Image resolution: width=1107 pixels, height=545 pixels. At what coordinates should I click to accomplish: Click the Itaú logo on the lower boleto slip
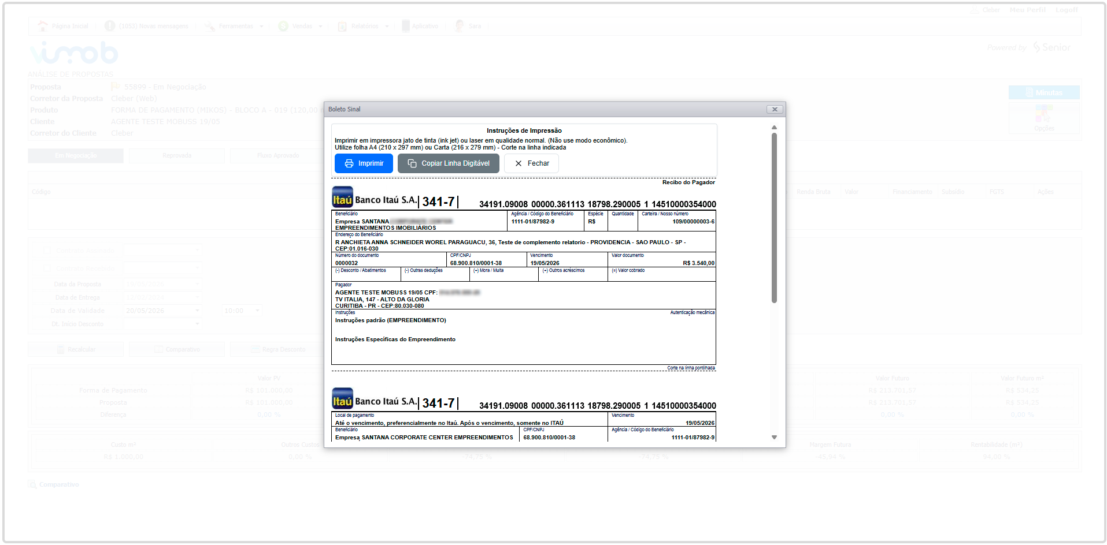pyautogui.click(x=342, y=399)
